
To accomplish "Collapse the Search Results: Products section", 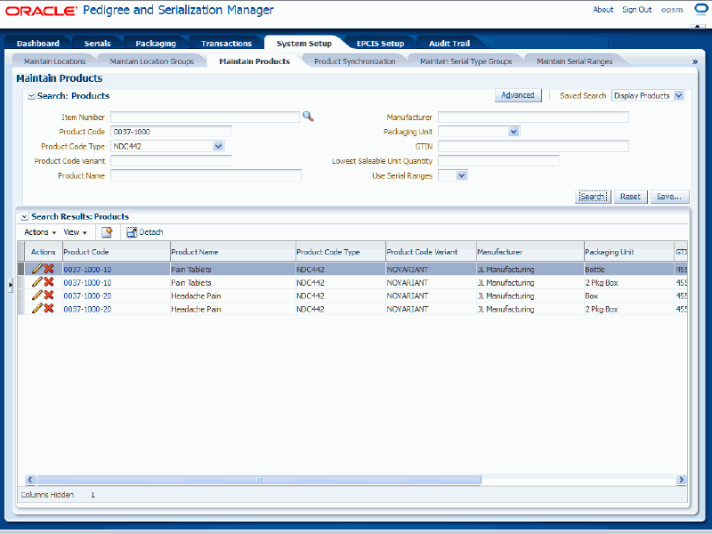I will [25, 216].
